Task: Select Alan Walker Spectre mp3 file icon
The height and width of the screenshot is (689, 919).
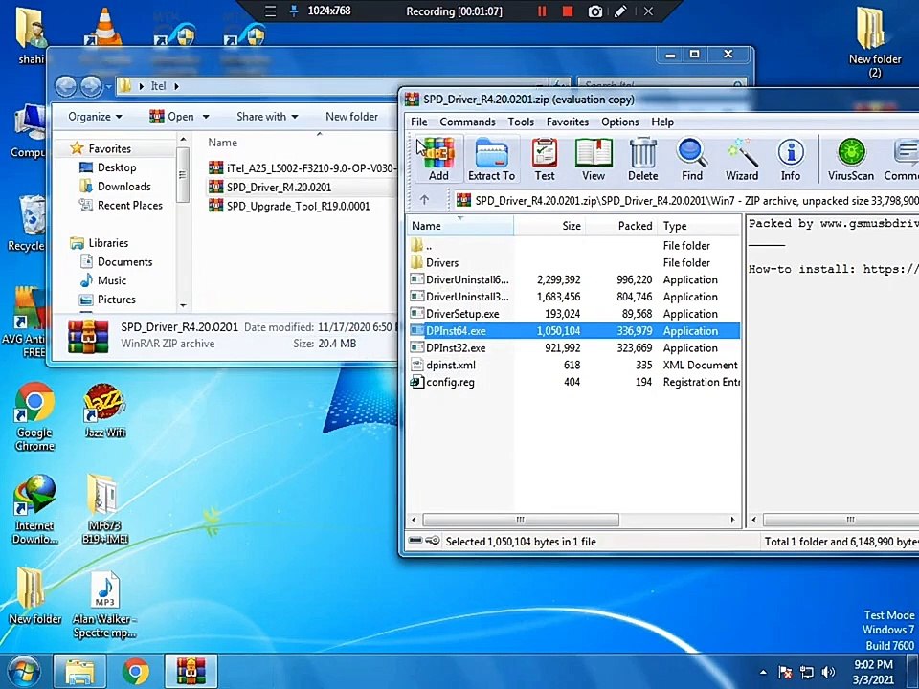Action: (x=105, y=604)
